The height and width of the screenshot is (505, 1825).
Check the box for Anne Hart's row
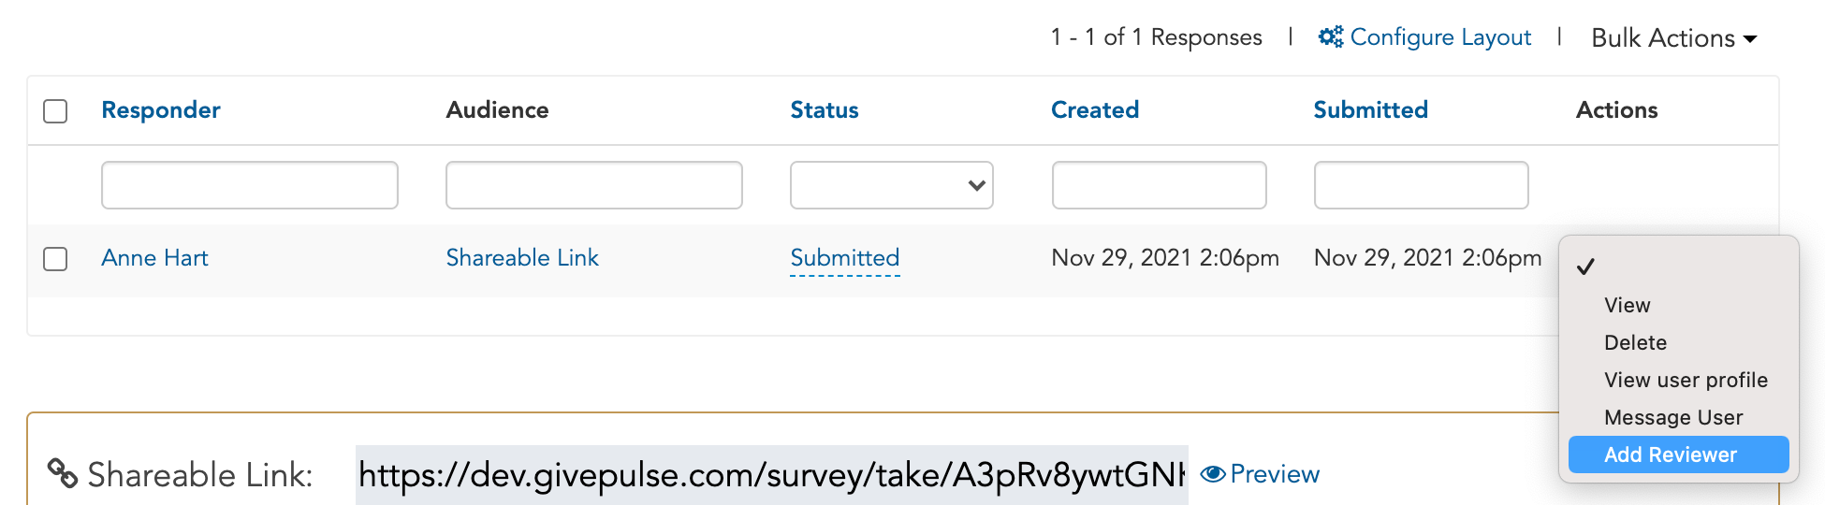(x=55, y=259)
